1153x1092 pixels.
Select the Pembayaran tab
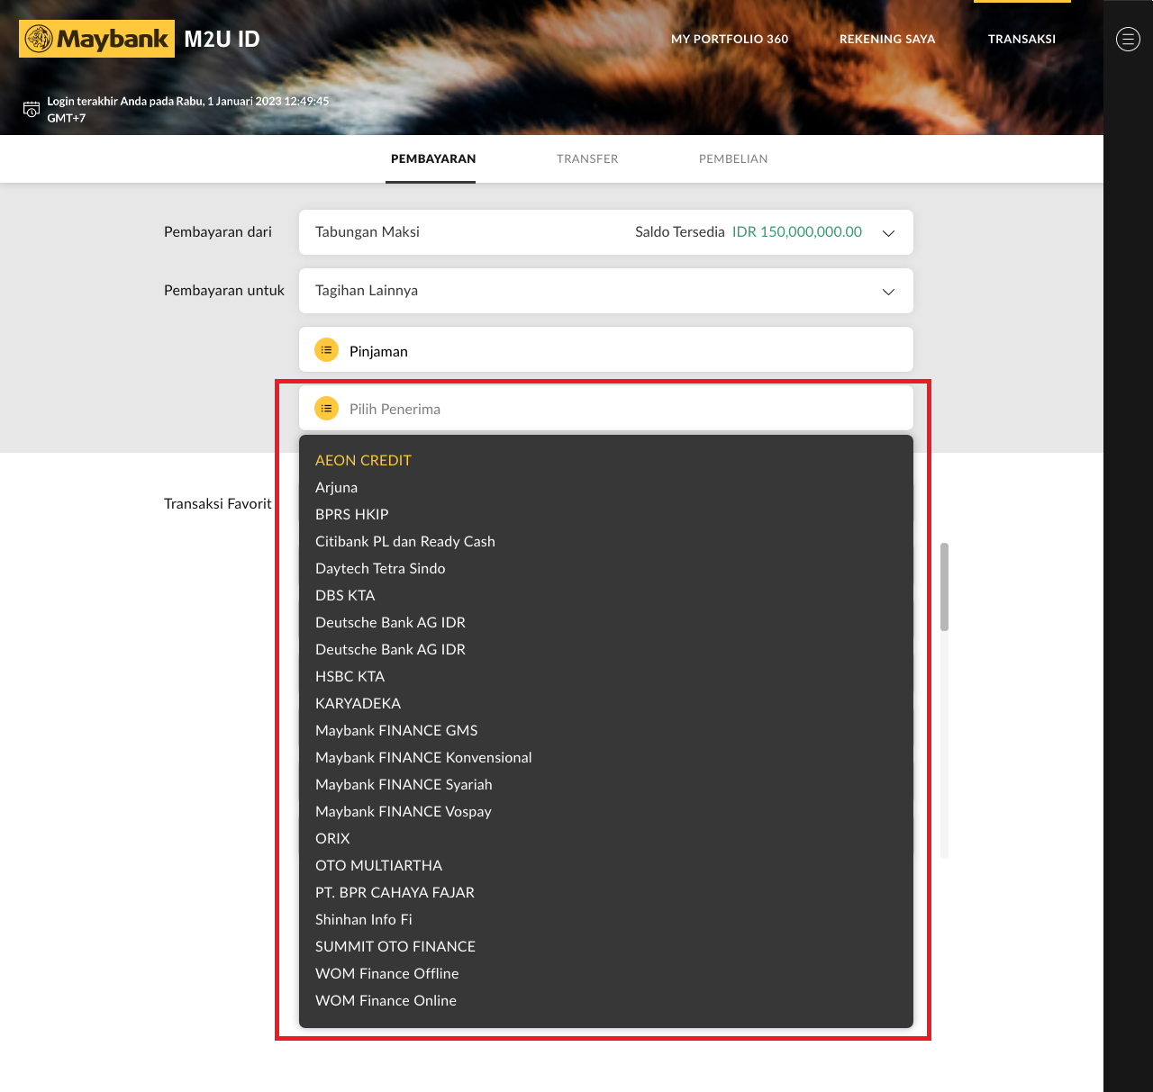coord(433,159)
